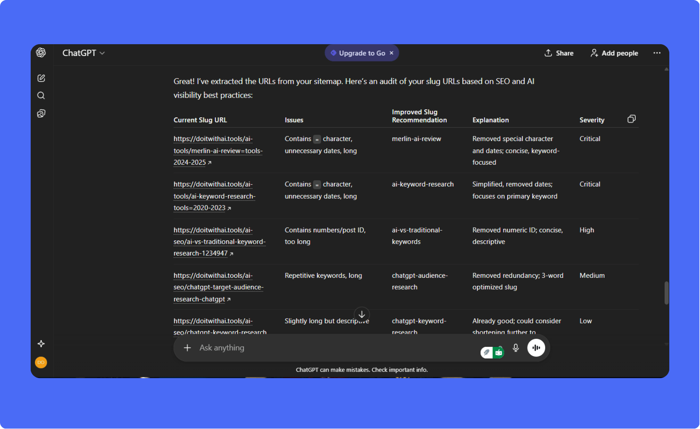Click the Current Slug URL column header
This screenshot has height=429, width=700.
pos(200,120)
